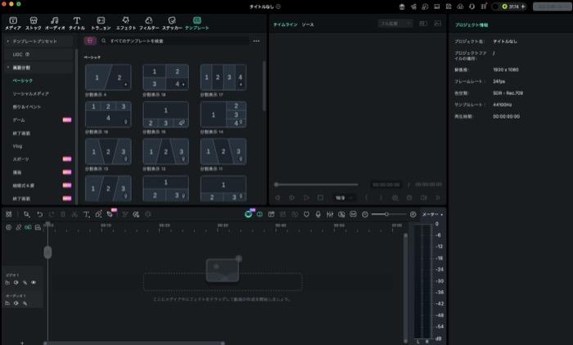Image resolution: width=573 pixels, height=345 pixels.
Task: Click the green AI assistant circle icon
Action: pyautogui.click(x=248, y=214)
